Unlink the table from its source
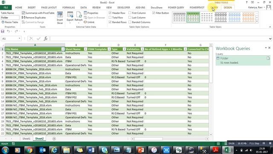Screen dimensions: 273x154 pos(89,22)
